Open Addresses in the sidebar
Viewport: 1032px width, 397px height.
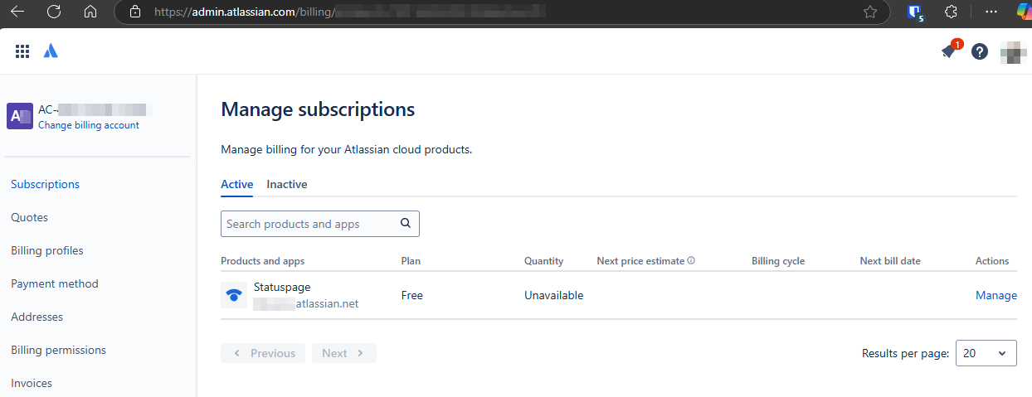(37, 317)
